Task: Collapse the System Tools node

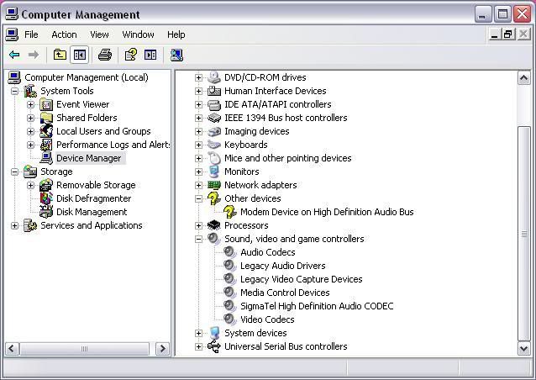Action: pos(14,92)
